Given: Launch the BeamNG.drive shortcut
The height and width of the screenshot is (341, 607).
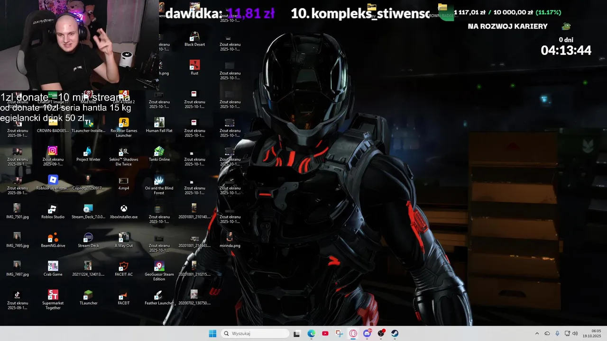Looking at the screenshot, I should pyautogui.click(x=53, y=241).
